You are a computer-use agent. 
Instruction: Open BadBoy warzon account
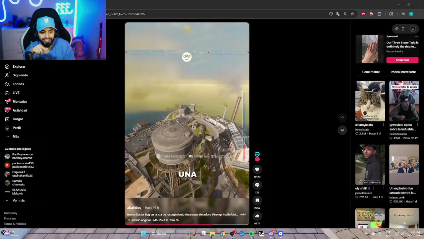click(19, 156)
